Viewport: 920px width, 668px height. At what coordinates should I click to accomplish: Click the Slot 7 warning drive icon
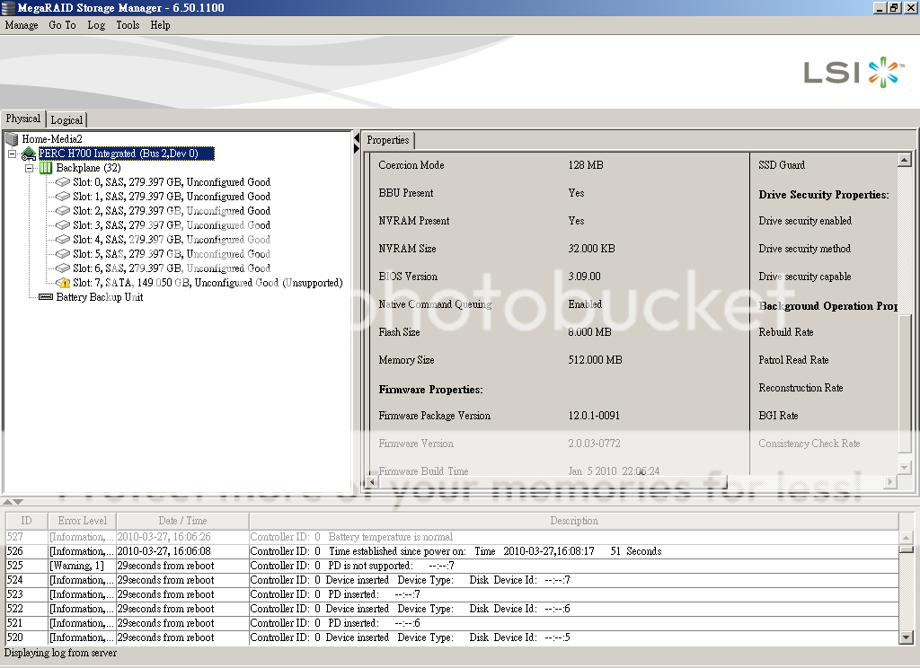63,283
